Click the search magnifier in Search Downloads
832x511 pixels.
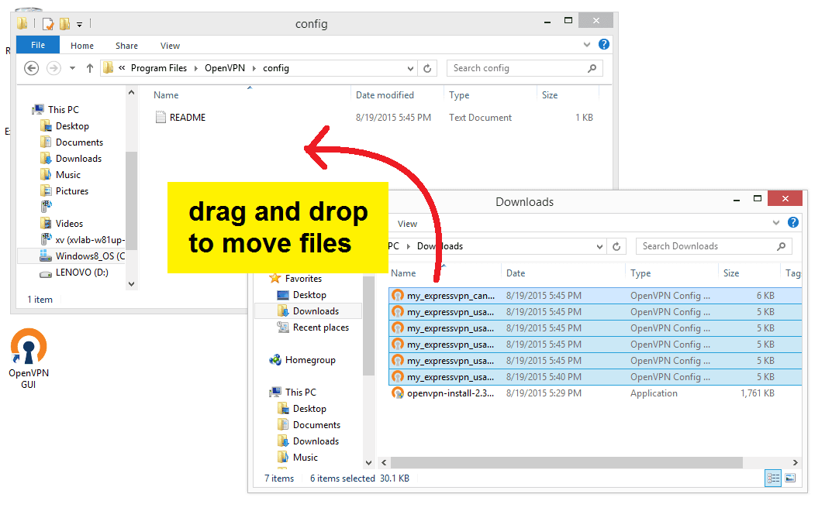click(x=781, y=246)
